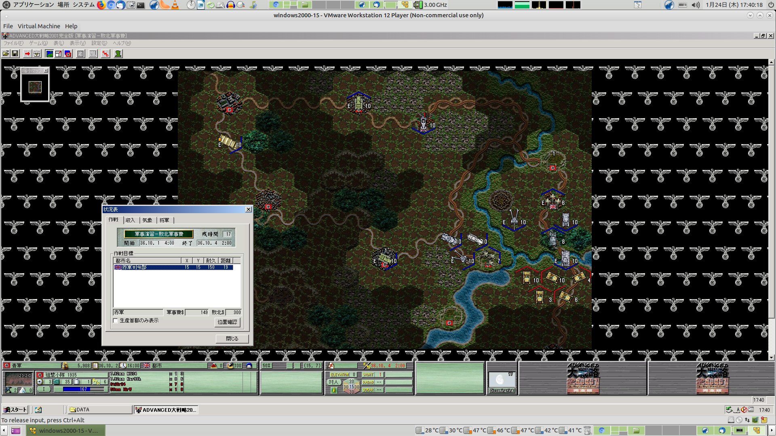Click the green general bust icon
This screenshot has height=436, width=776.
[118, 54]
